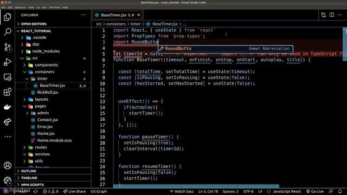Open editor More Actions ellipsis
Viewport: 347px width, 195px height.
(x=340, y=15)
